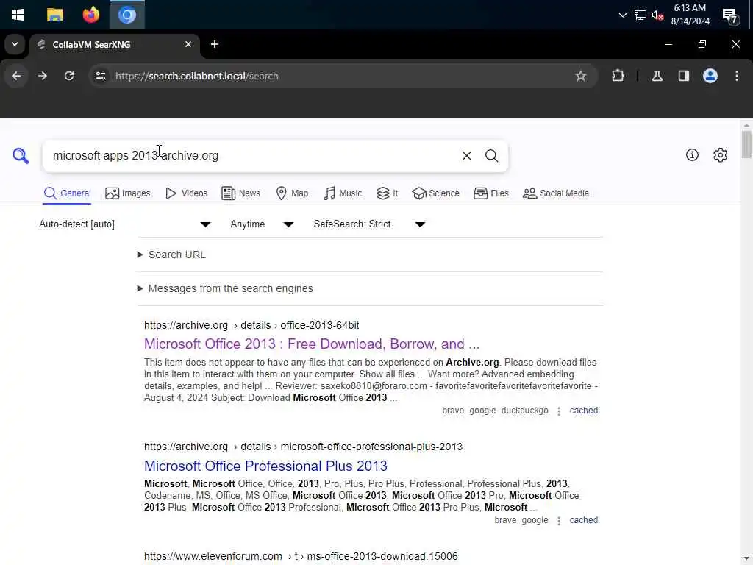Open the browser Extensions menu

(x=618, y=76)
